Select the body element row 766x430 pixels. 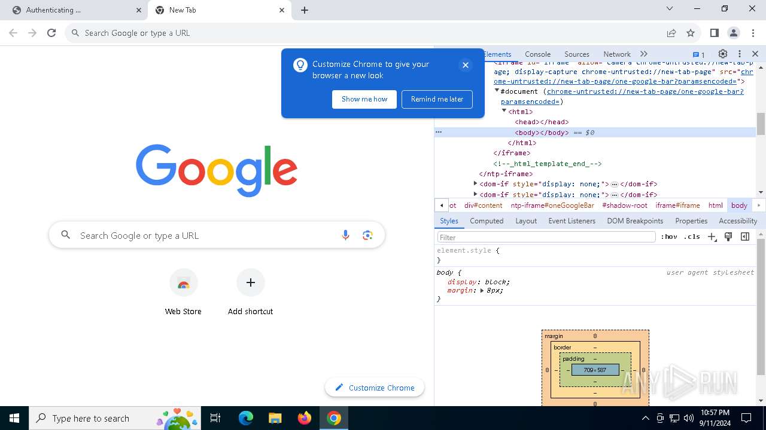pos(595,133)
